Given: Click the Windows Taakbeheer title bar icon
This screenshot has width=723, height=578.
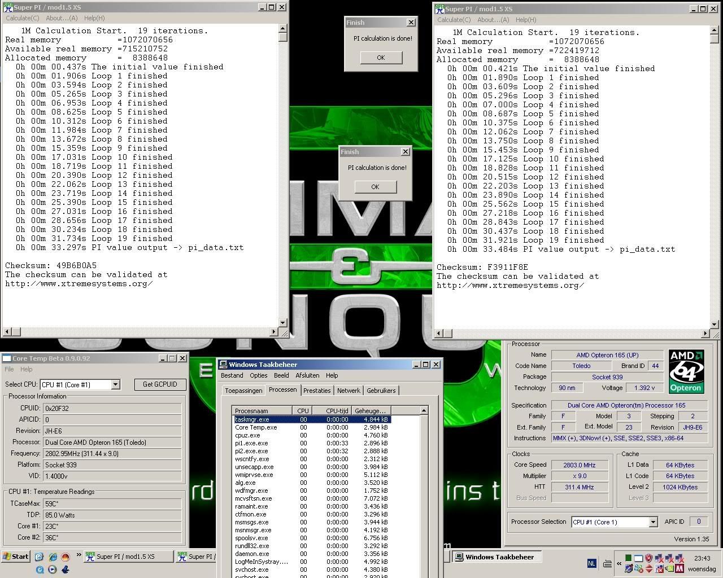Looking at the screenshot, I should [x=224, y=365].
